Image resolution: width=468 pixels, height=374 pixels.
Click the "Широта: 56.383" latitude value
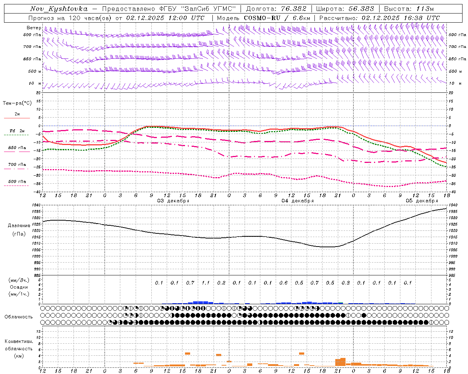pos(345,9)
